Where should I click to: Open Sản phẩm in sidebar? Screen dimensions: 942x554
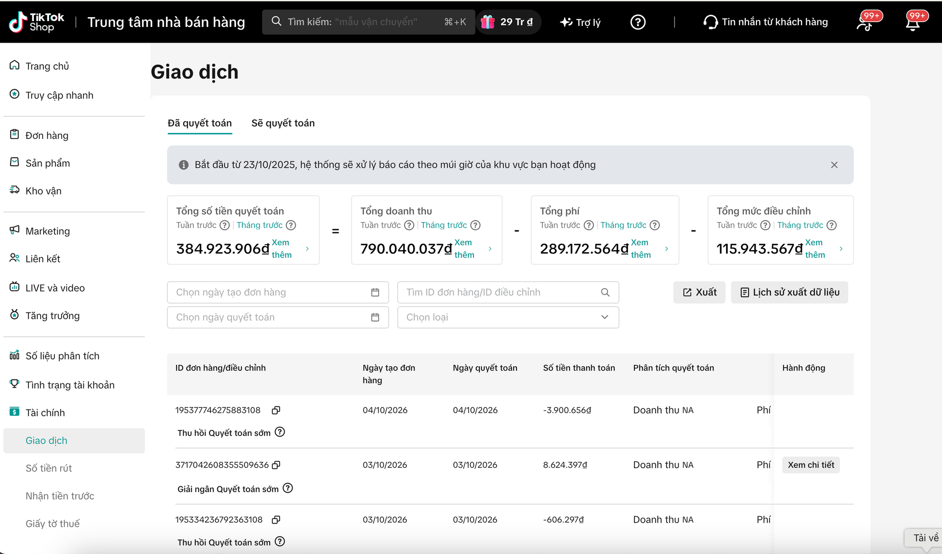pos(48,163)
